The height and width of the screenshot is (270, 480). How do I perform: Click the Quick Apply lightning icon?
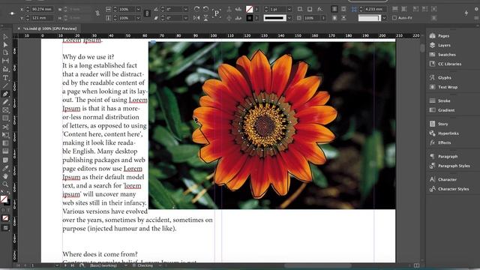click(466, 13)
